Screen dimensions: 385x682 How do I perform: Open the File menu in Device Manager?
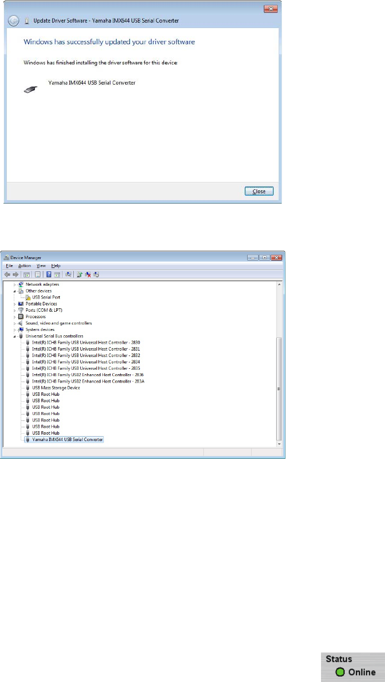[x=9, y=266]
